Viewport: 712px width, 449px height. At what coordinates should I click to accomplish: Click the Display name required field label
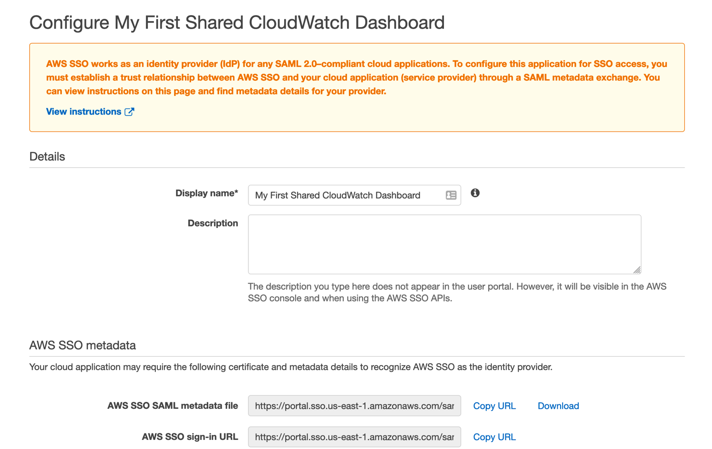[x=206, y=193]
